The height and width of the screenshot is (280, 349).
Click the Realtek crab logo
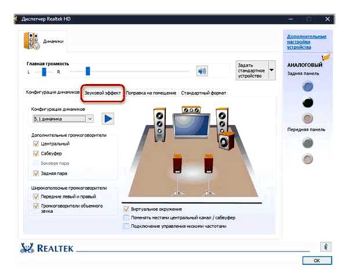tap(27, 248)
